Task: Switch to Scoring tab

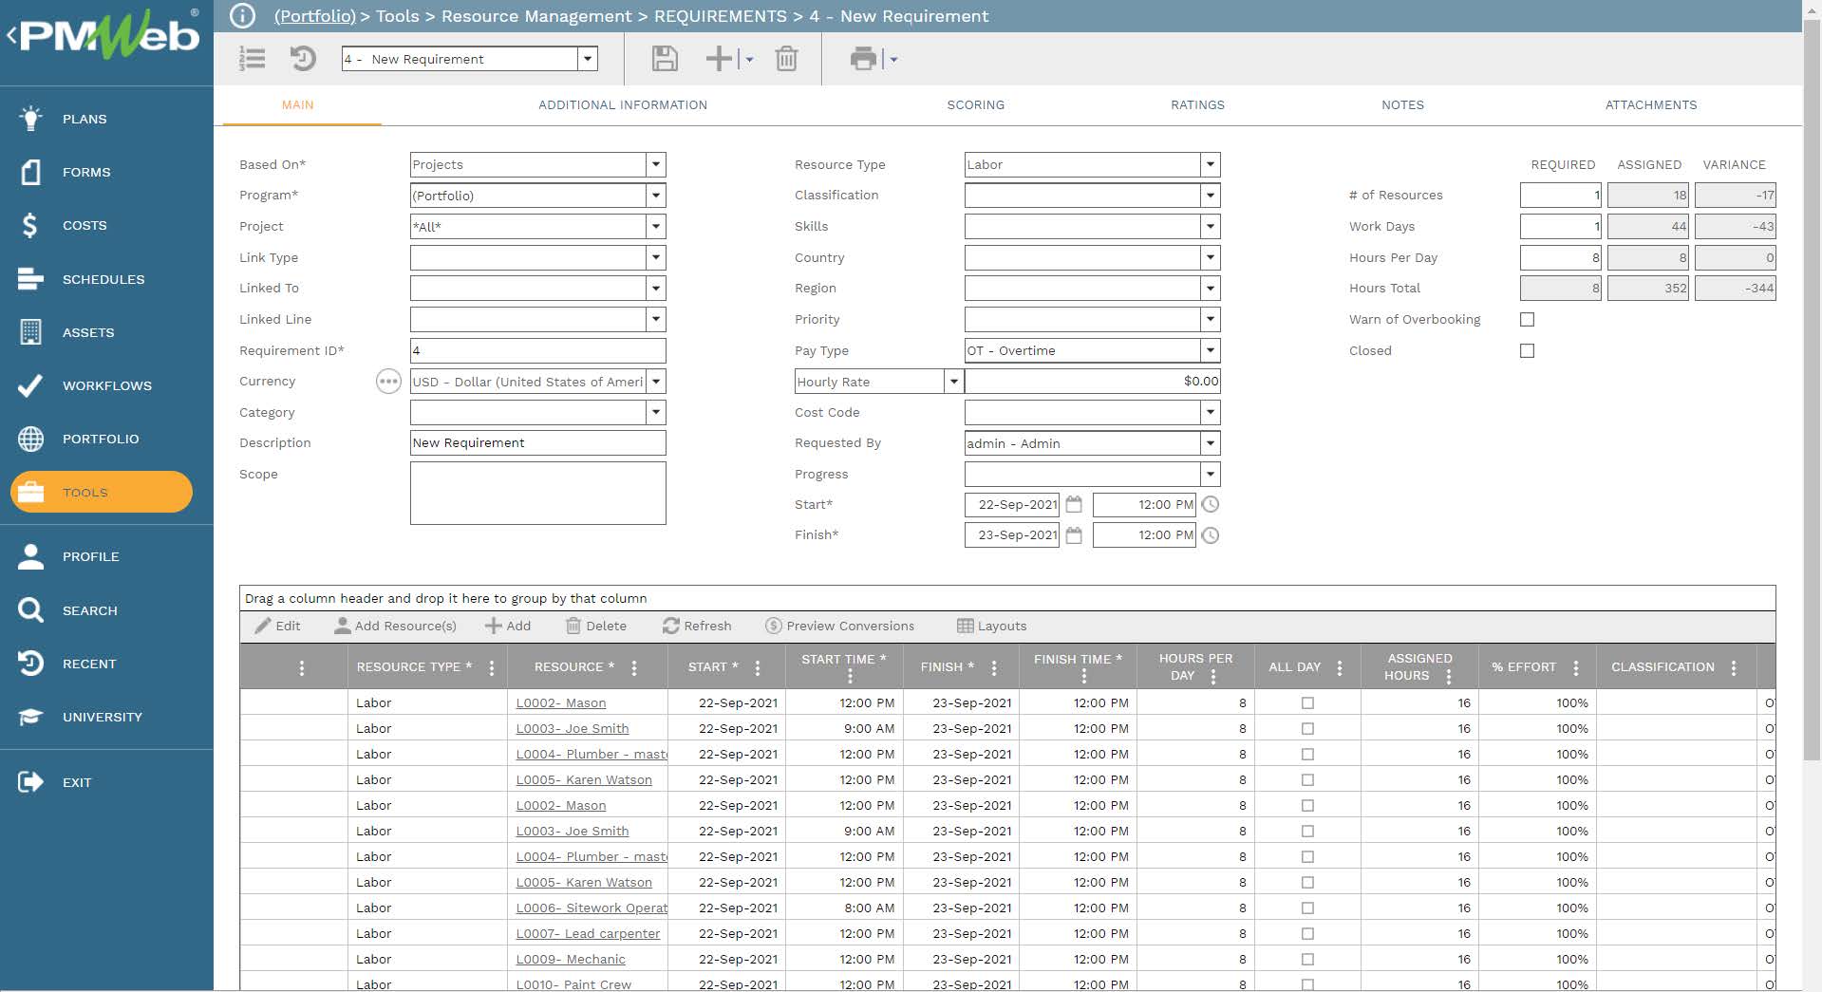Action: [x=975, y=105]
